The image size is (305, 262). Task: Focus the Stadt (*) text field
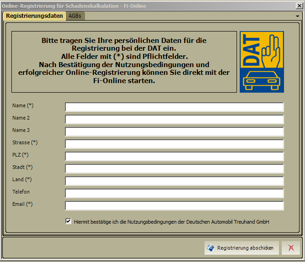coord(174,168)
